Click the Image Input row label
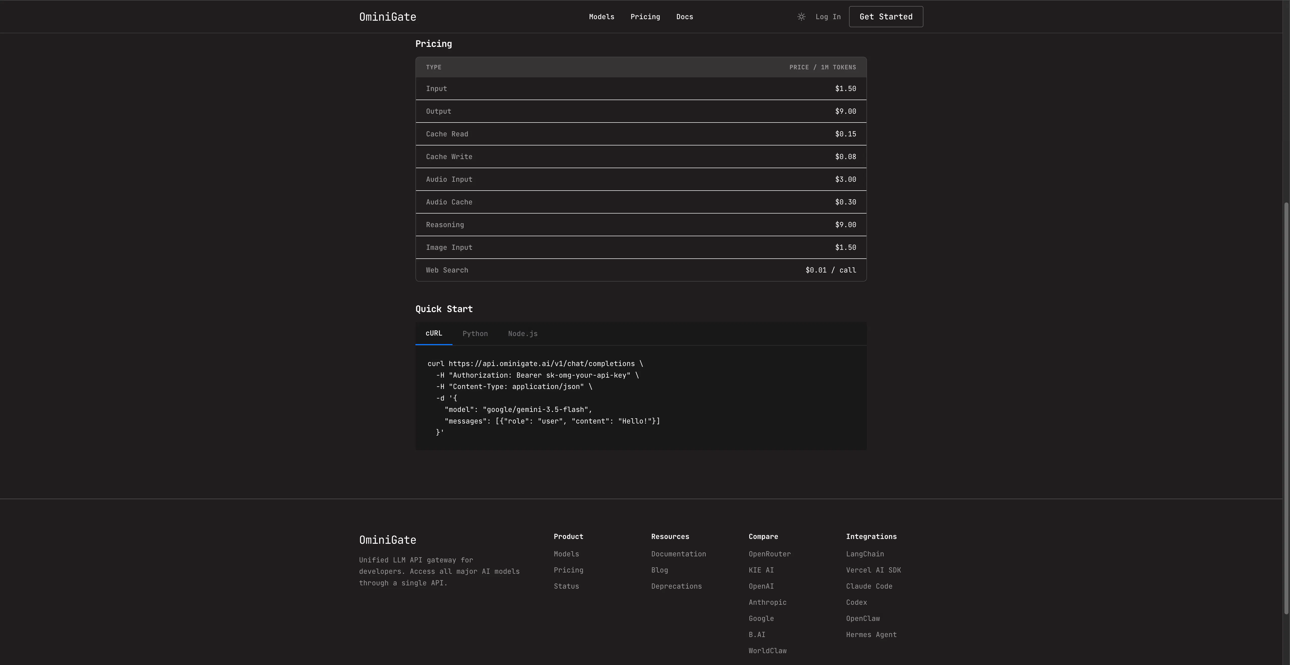 pyautogui.click(x=449, y=248)
